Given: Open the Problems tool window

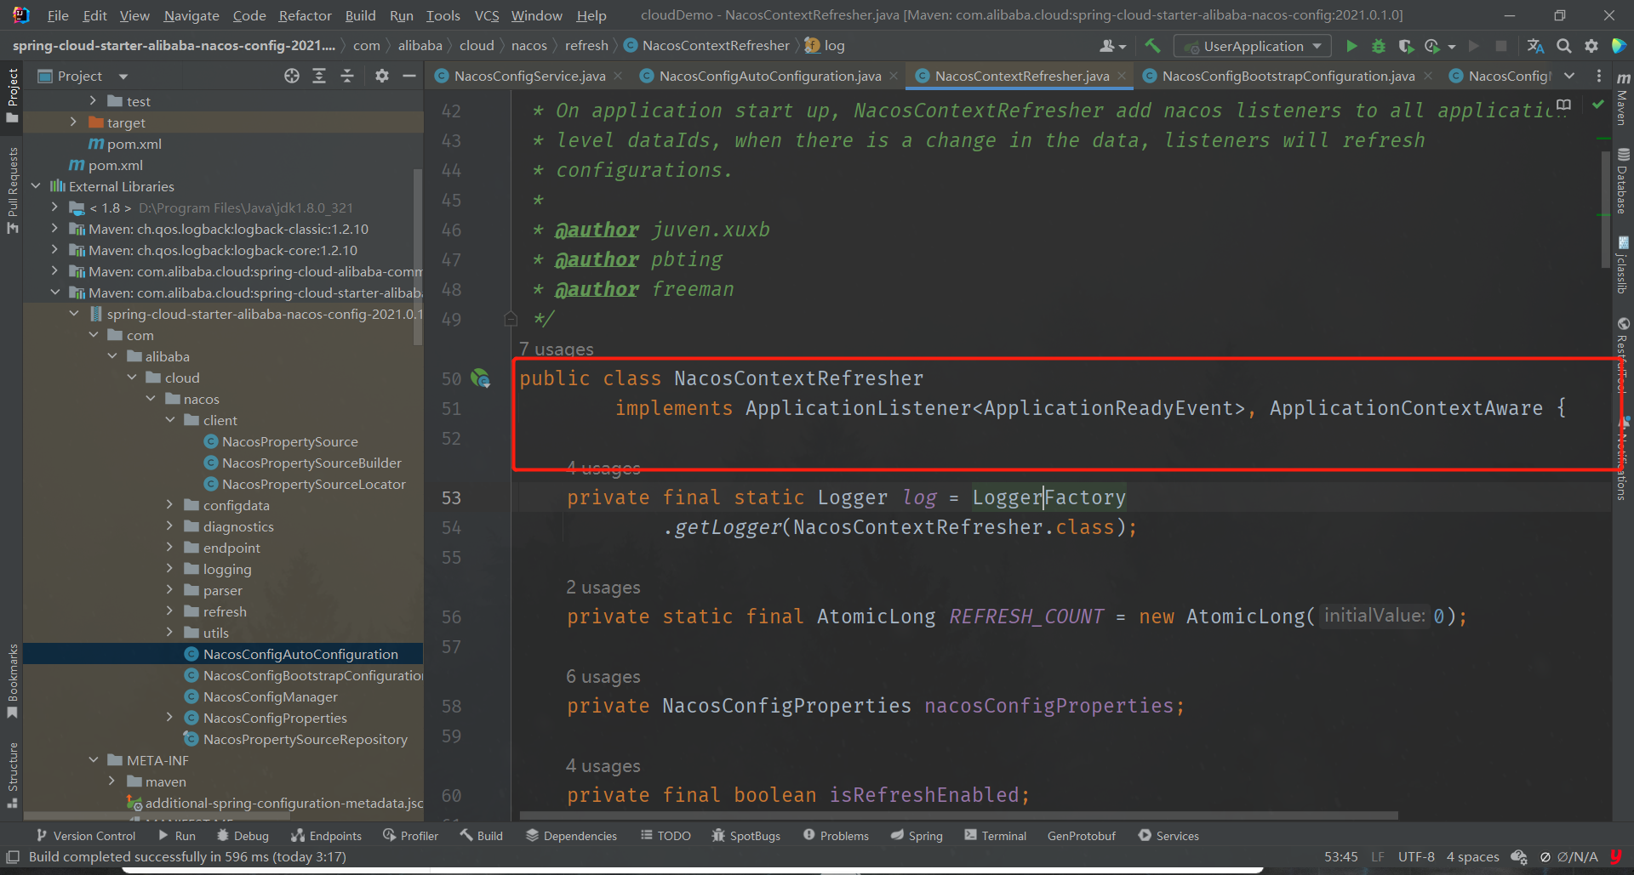Looking at the screenshot, I should click(835, 836).
